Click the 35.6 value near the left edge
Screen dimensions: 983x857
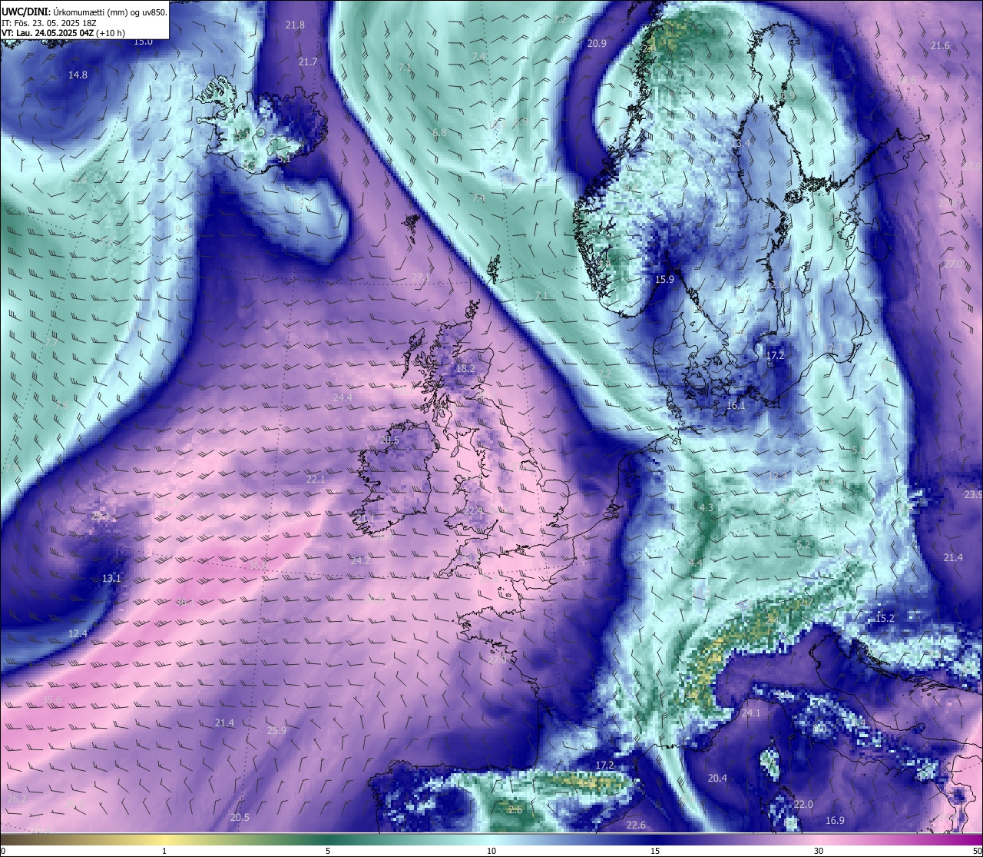[51, 699]
